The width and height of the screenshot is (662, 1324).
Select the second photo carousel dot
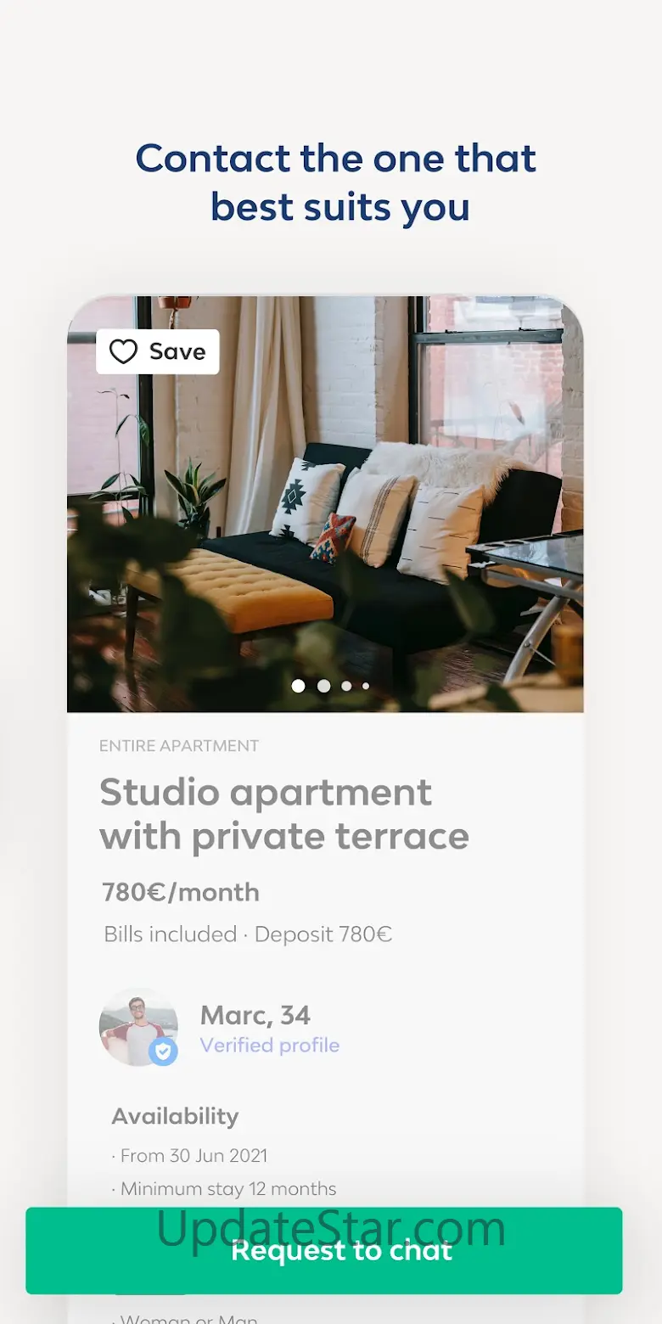click(x=324, y=686)
